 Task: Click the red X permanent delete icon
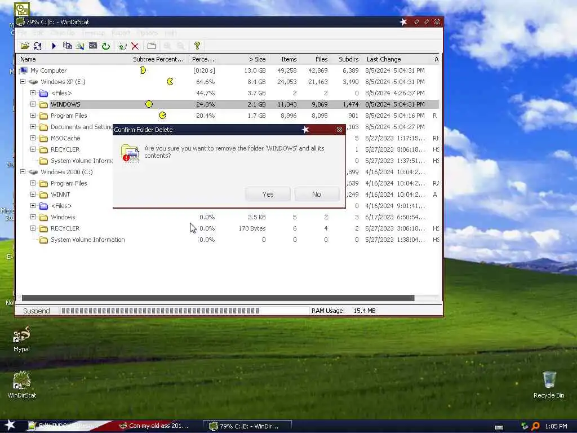pos(135,46)
